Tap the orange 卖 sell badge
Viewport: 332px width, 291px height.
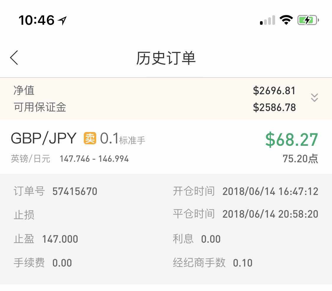point(90,138)
